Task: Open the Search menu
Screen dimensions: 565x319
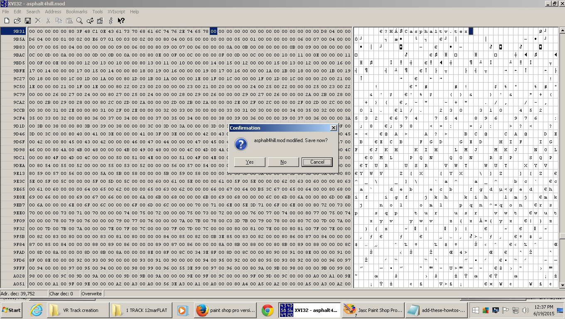Action: click(x=33, y=12)
